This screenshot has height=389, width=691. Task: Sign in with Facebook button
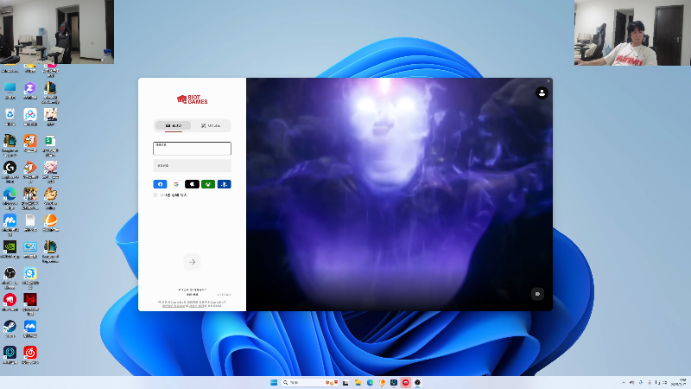click(160, 184)
